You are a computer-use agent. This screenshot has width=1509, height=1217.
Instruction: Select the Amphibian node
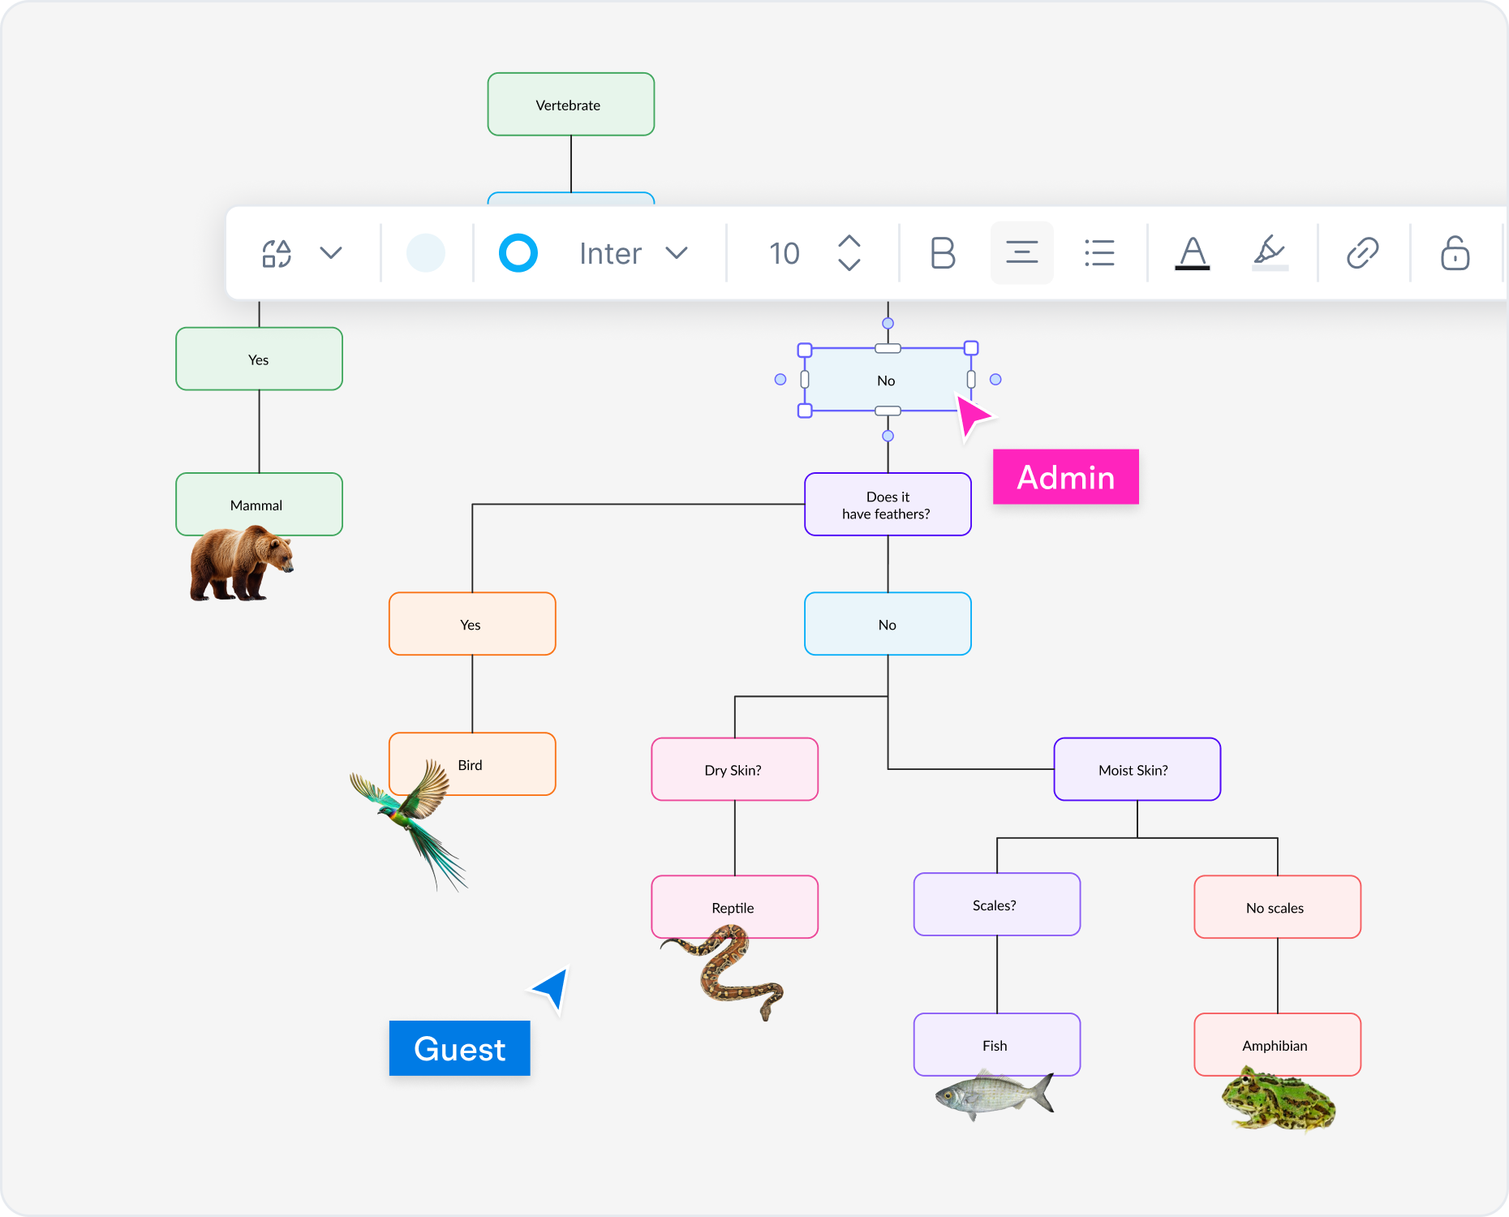pos(1278,1045)
